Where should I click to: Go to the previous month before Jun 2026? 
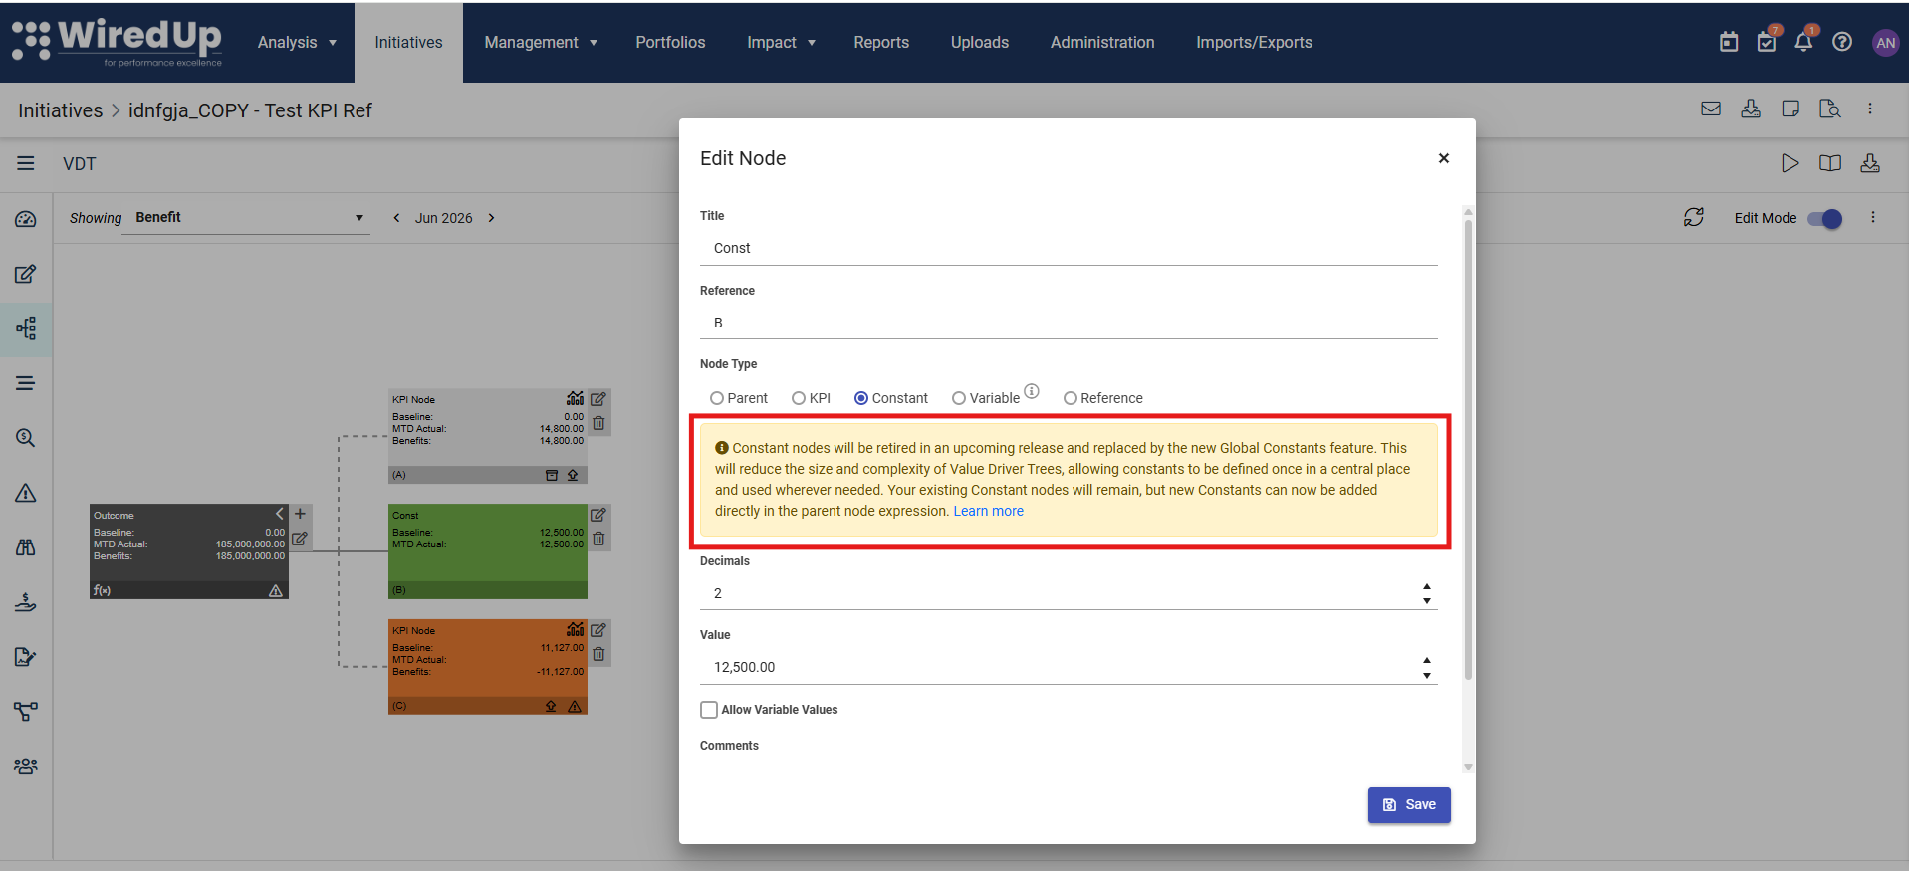[397, 218]
